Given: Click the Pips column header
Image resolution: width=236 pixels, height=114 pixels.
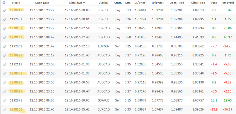Looking at the screenshot, I should tap(214, 3).
